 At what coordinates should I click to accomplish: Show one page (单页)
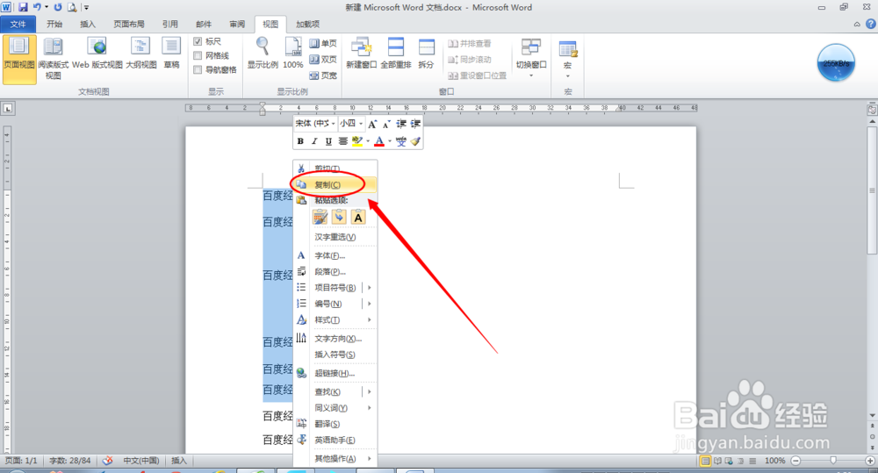click(323, 43)
